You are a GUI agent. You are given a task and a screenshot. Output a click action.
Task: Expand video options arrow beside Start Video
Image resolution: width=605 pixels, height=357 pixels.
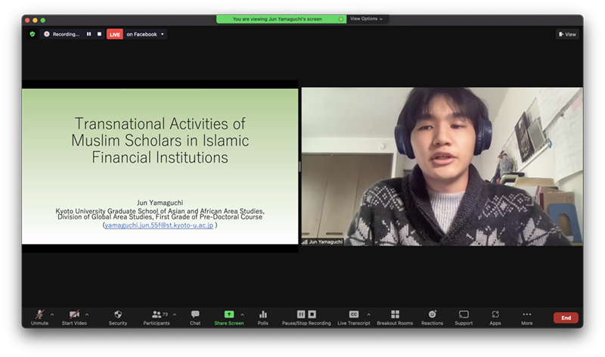(x=87, y=315)
